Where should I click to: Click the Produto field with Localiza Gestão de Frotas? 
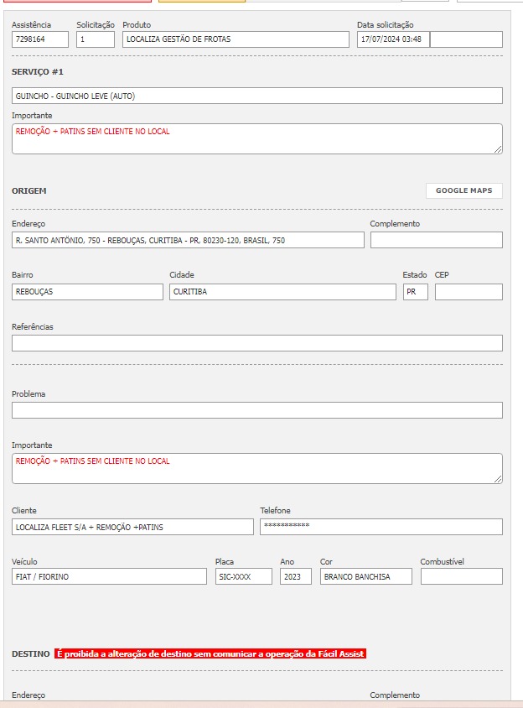(x=235, y=39)
